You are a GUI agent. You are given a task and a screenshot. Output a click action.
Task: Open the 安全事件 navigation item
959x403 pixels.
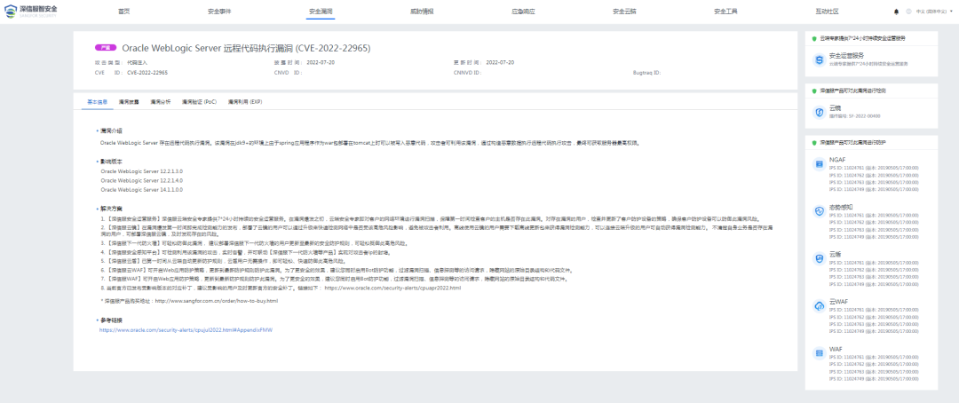[x=219, y=12]
